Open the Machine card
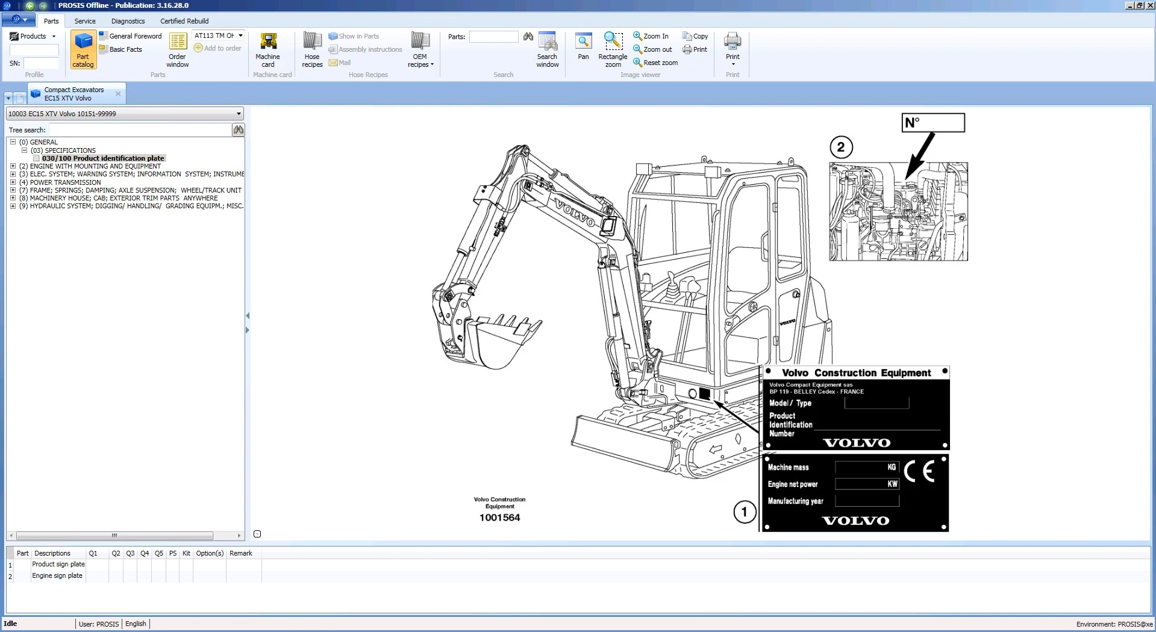 click(267, 49)
